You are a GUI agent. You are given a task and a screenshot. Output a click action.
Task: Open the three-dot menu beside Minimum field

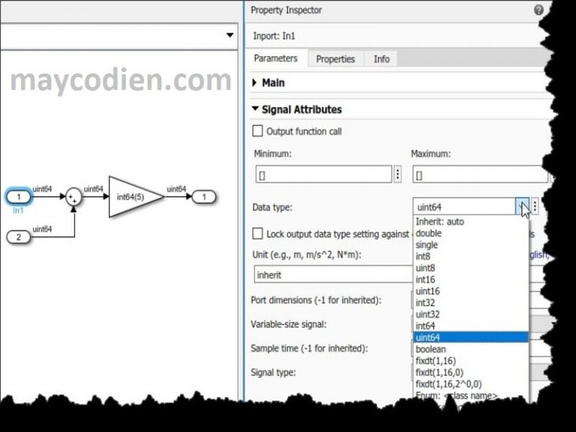[397, 175]
